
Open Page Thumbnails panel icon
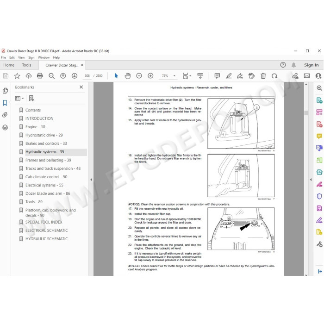point(5,91)
